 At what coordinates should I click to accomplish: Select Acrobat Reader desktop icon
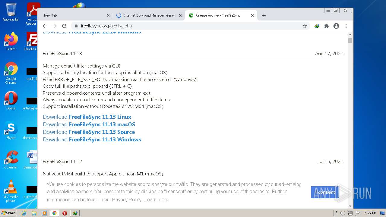point(32,14)
